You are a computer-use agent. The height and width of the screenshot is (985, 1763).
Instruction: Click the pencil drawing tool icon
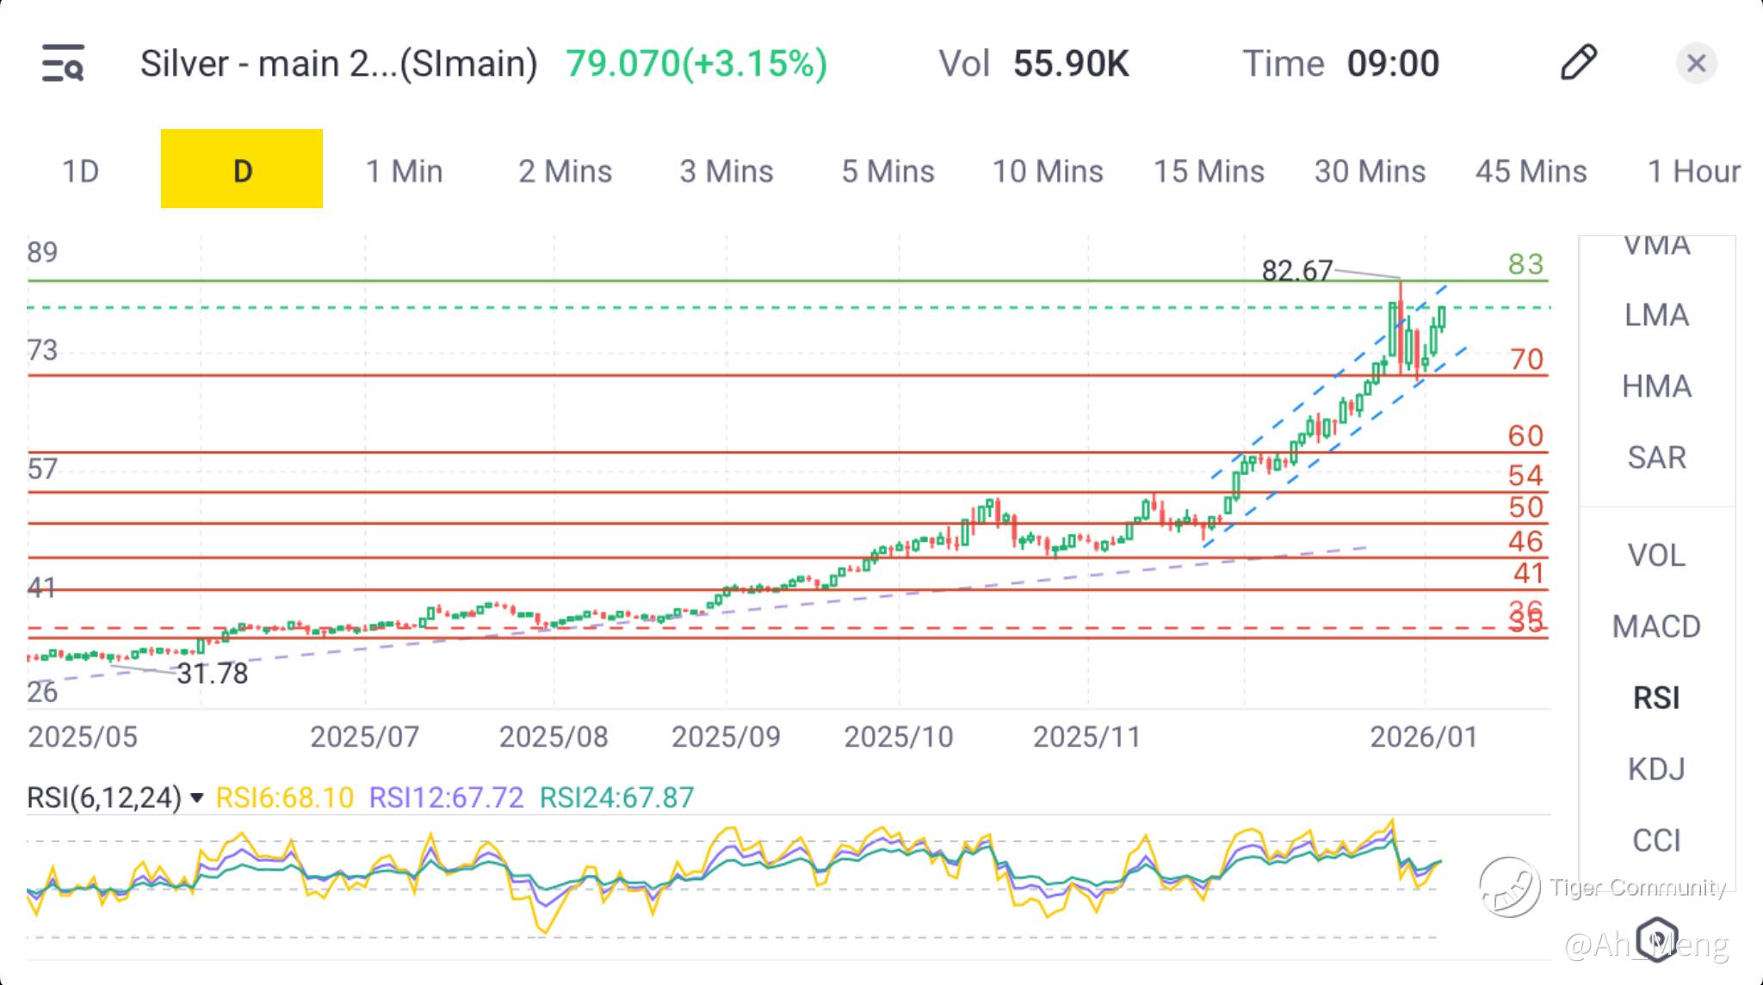point(1578,64)
